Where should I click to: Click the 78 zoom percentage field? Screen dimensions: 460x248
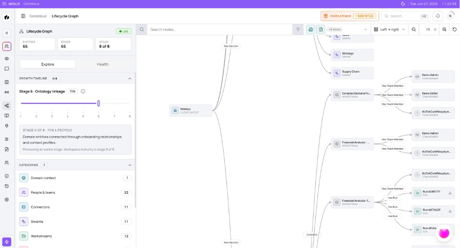click(x=429, y=29)
